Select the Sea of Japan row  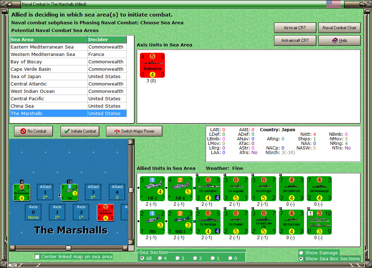[68, 77]
